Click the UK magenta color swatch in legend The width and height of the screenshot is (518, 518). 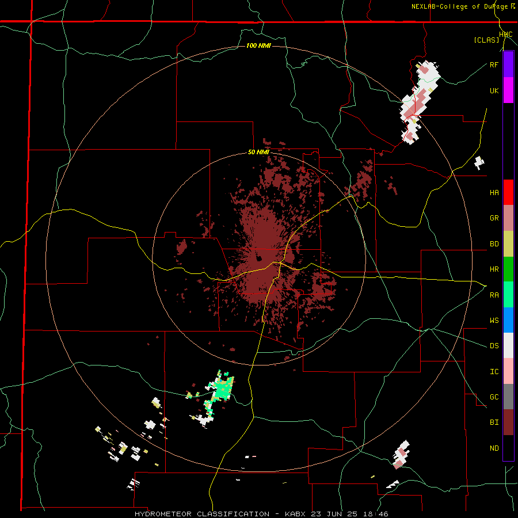pos(508,90)
